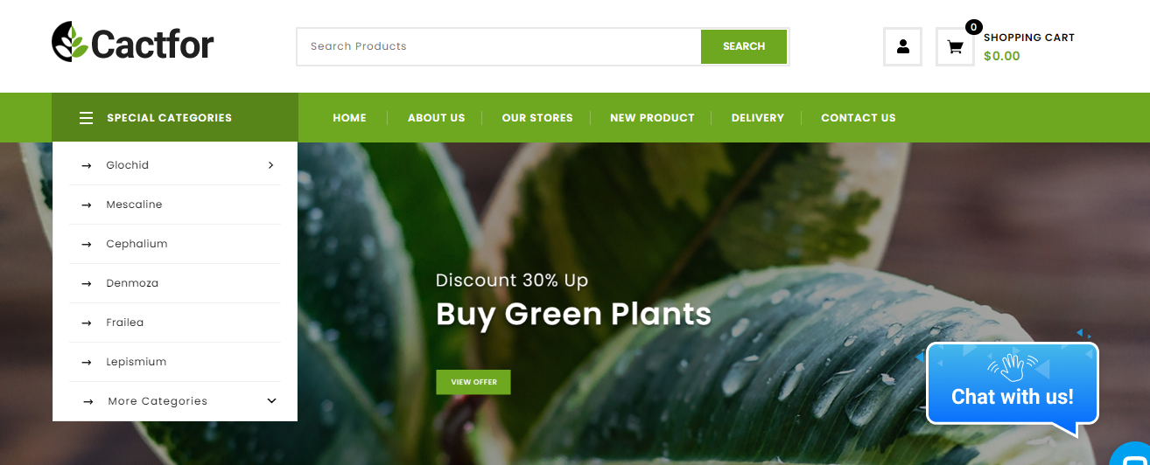
Task: Click the arrow icon beside Mescaline
Action: tap(86, 205)
